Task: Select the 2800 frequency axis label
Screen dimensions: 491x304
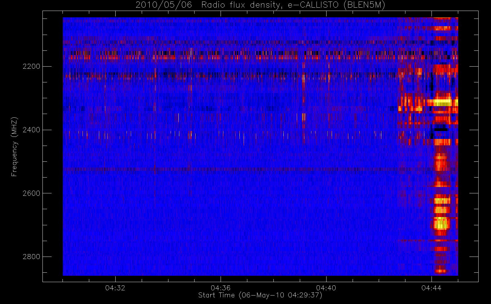Action: [x=31, y=257]
